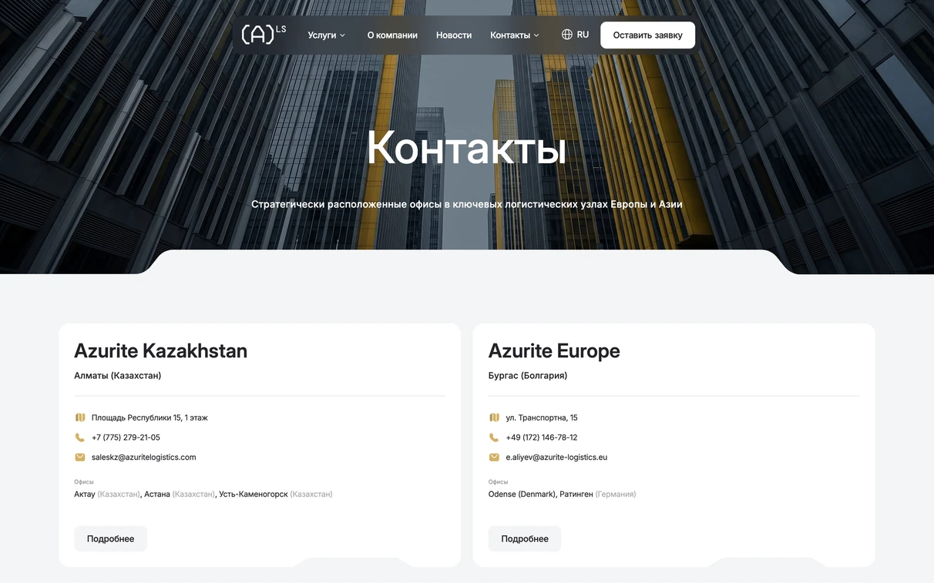Expand the Контакты dropdown menu
934x583 pixels.
point(515,35)
